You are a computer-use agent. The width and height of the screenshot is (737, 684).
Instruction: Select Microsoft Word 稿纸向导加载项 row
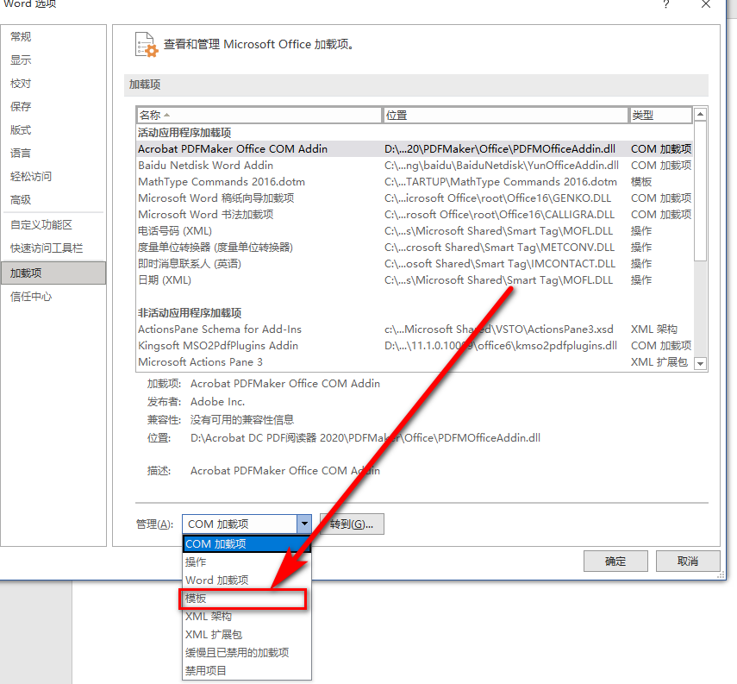[415, 198]
